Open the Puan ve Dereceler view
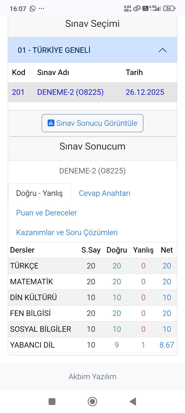185x413 pixels. point(47,213)
